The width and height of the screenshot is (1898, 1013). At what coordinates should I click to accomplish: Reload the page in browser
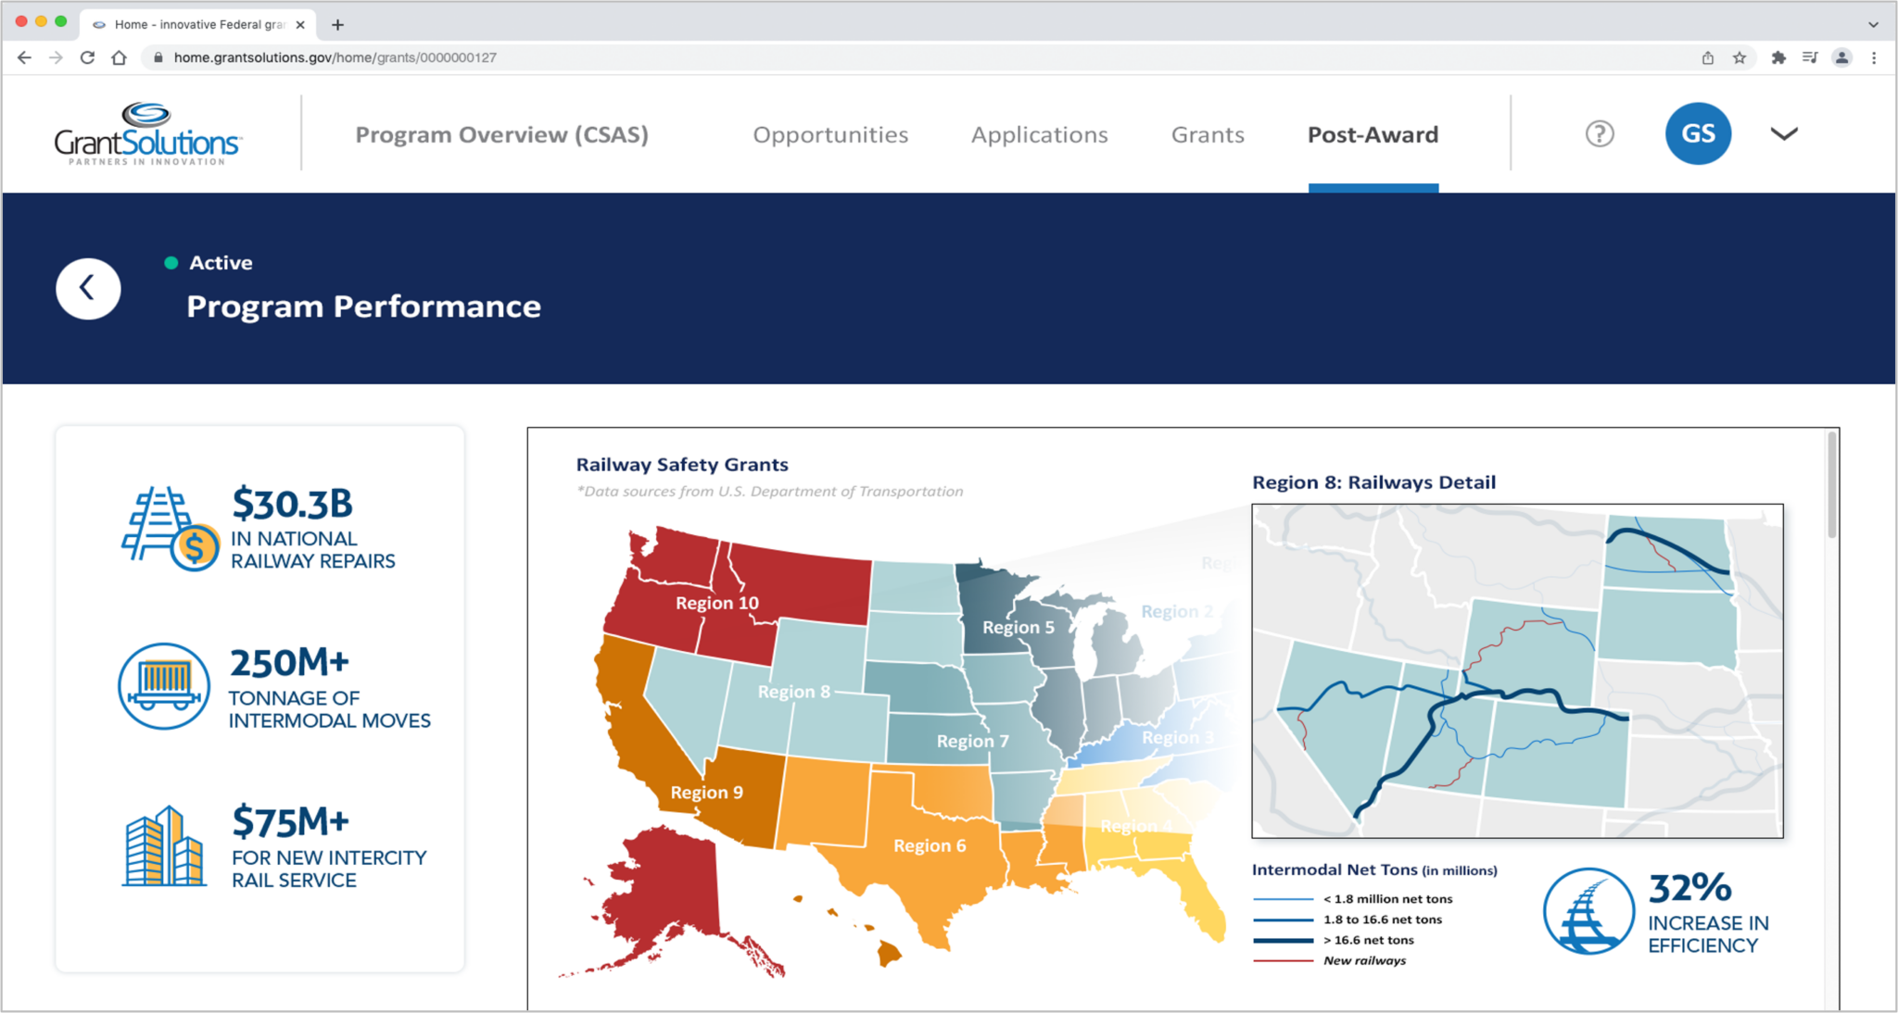(87, 57)
